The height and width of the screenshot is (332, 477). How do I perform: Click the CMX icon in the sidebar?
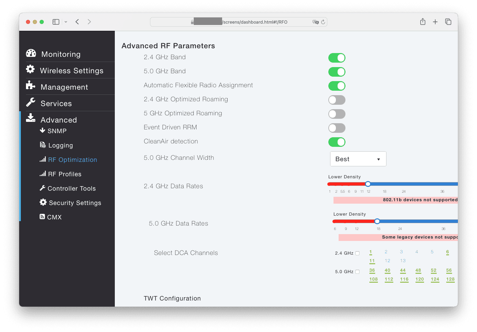[x=43, y=217]
